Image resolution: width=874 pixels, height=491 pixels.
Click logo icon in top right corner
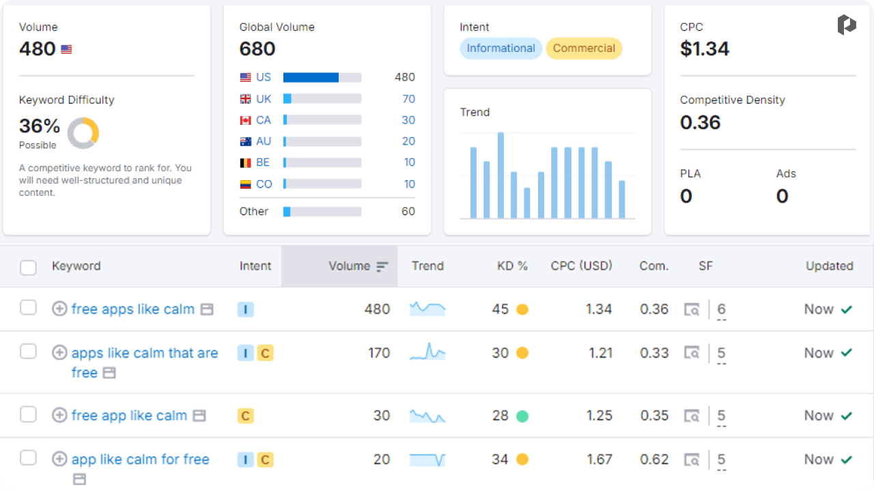(847, 25)
